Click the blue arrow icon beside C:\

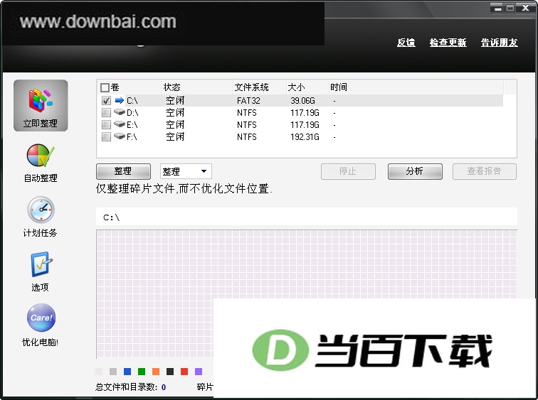120,100
